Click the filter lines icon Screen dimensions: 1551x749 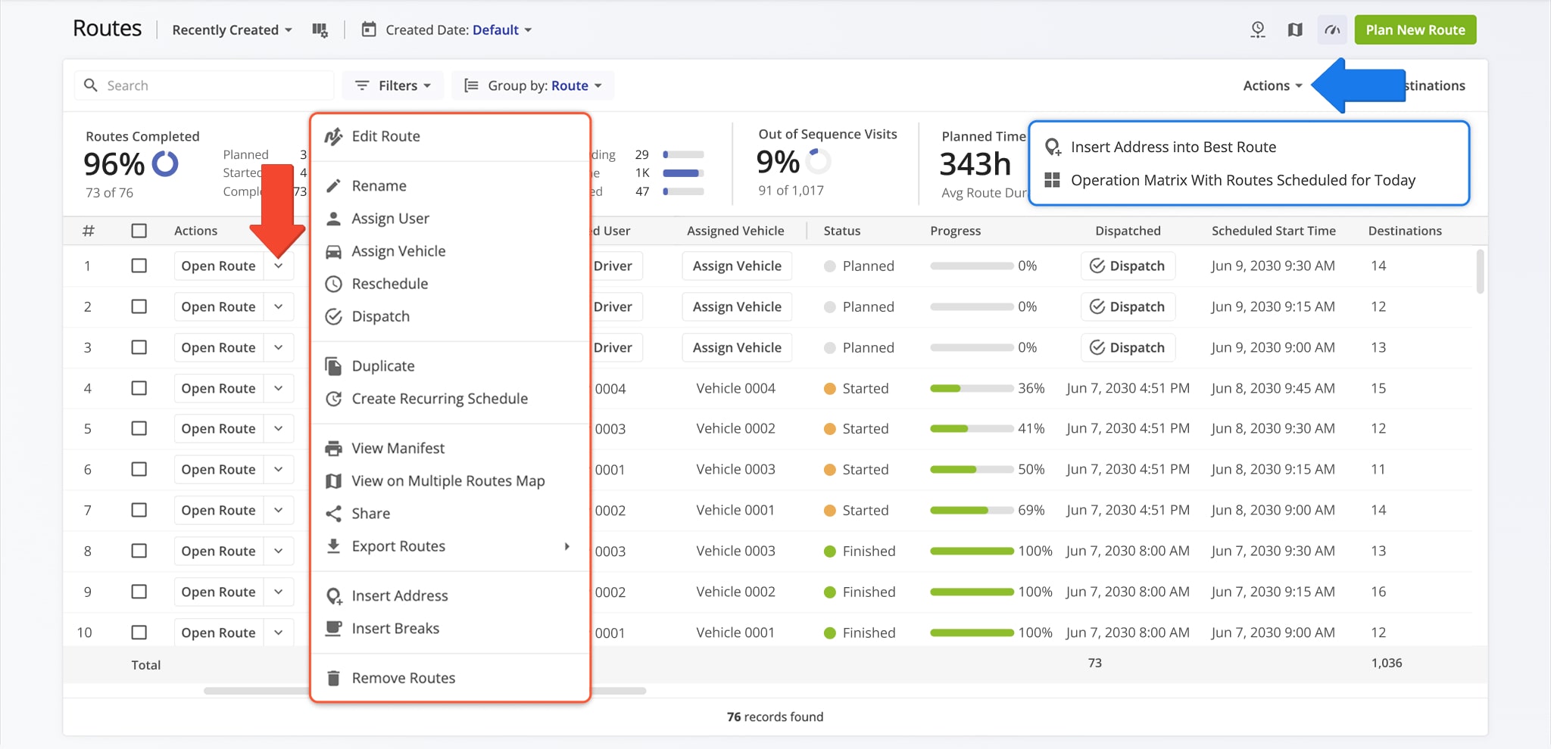coord(362,85)
